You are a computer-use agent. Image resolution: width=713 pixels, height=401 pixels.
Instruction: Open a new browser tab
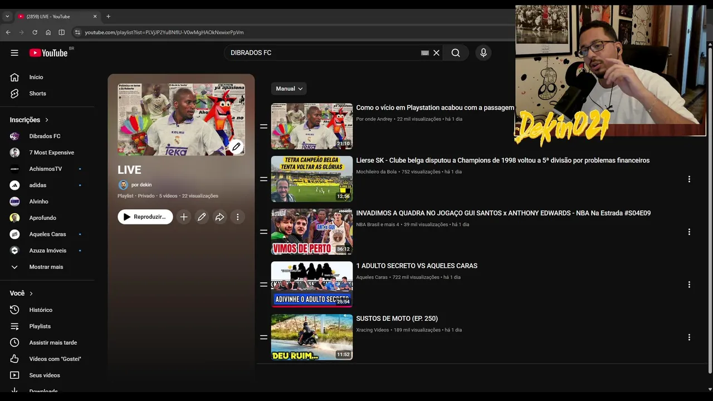(x=108, y=17)
